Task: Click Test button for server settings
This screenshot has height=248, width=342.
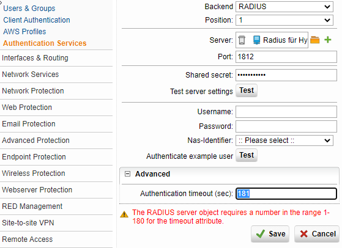Action: 247,90
